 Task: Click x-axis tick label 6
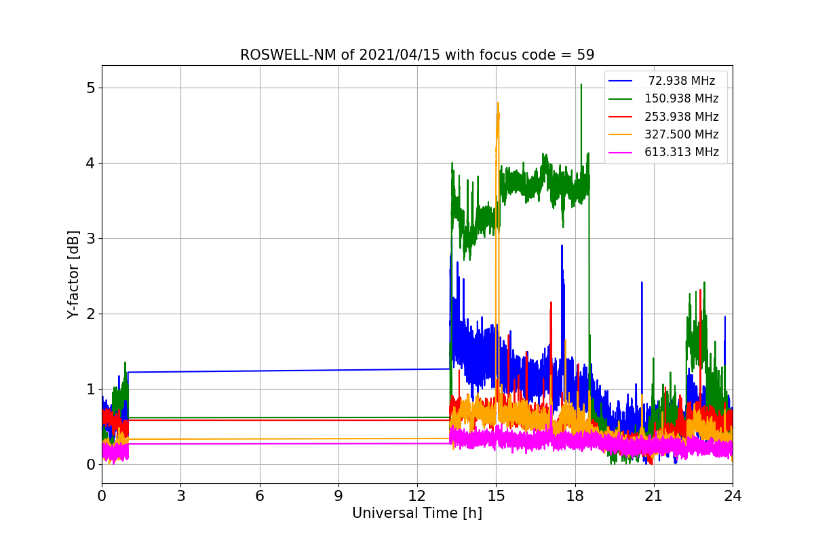pyautogui.click(x=260, y=496)
